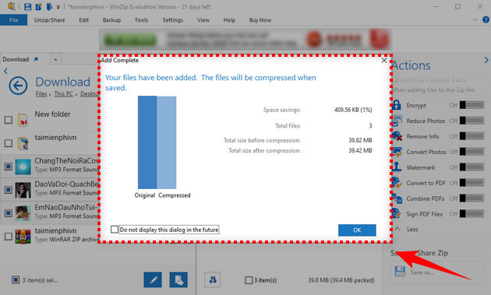Open the Edit menu

(83, 20)
